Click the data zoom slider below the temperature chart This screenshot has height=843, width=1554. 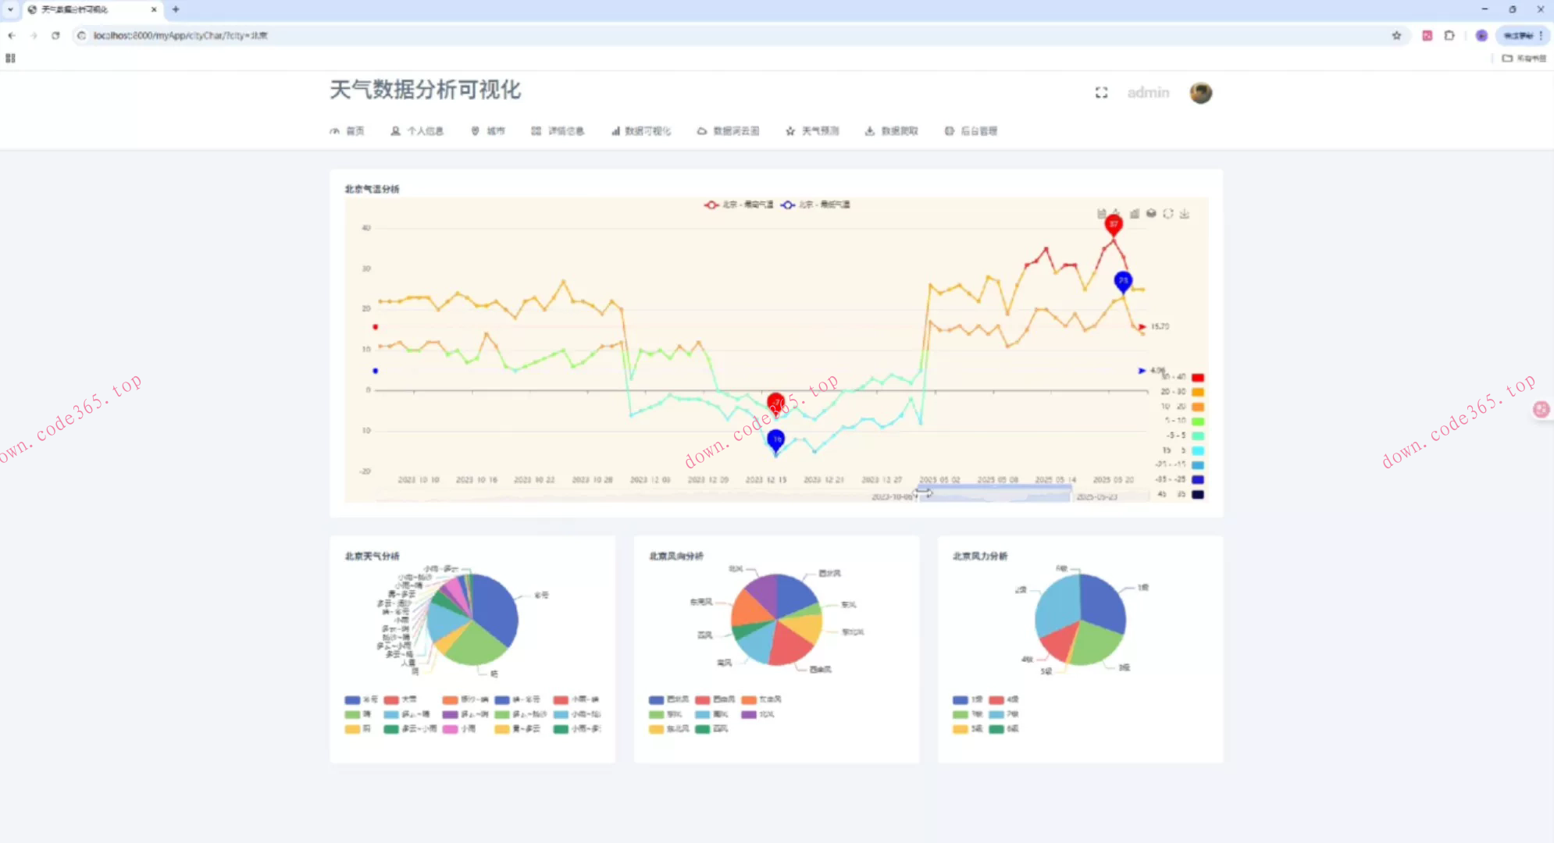(x=995, y=495)
